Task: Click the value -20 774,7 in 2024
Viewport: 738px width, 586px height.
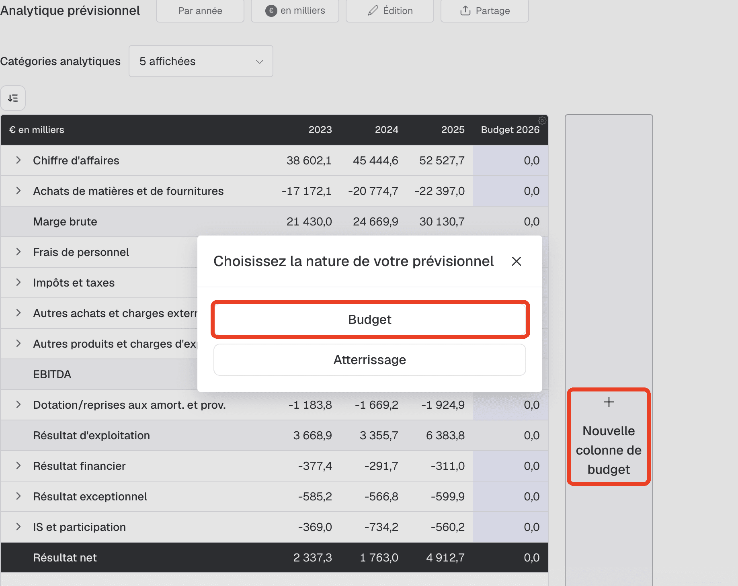Action: [x=373, y=191]
